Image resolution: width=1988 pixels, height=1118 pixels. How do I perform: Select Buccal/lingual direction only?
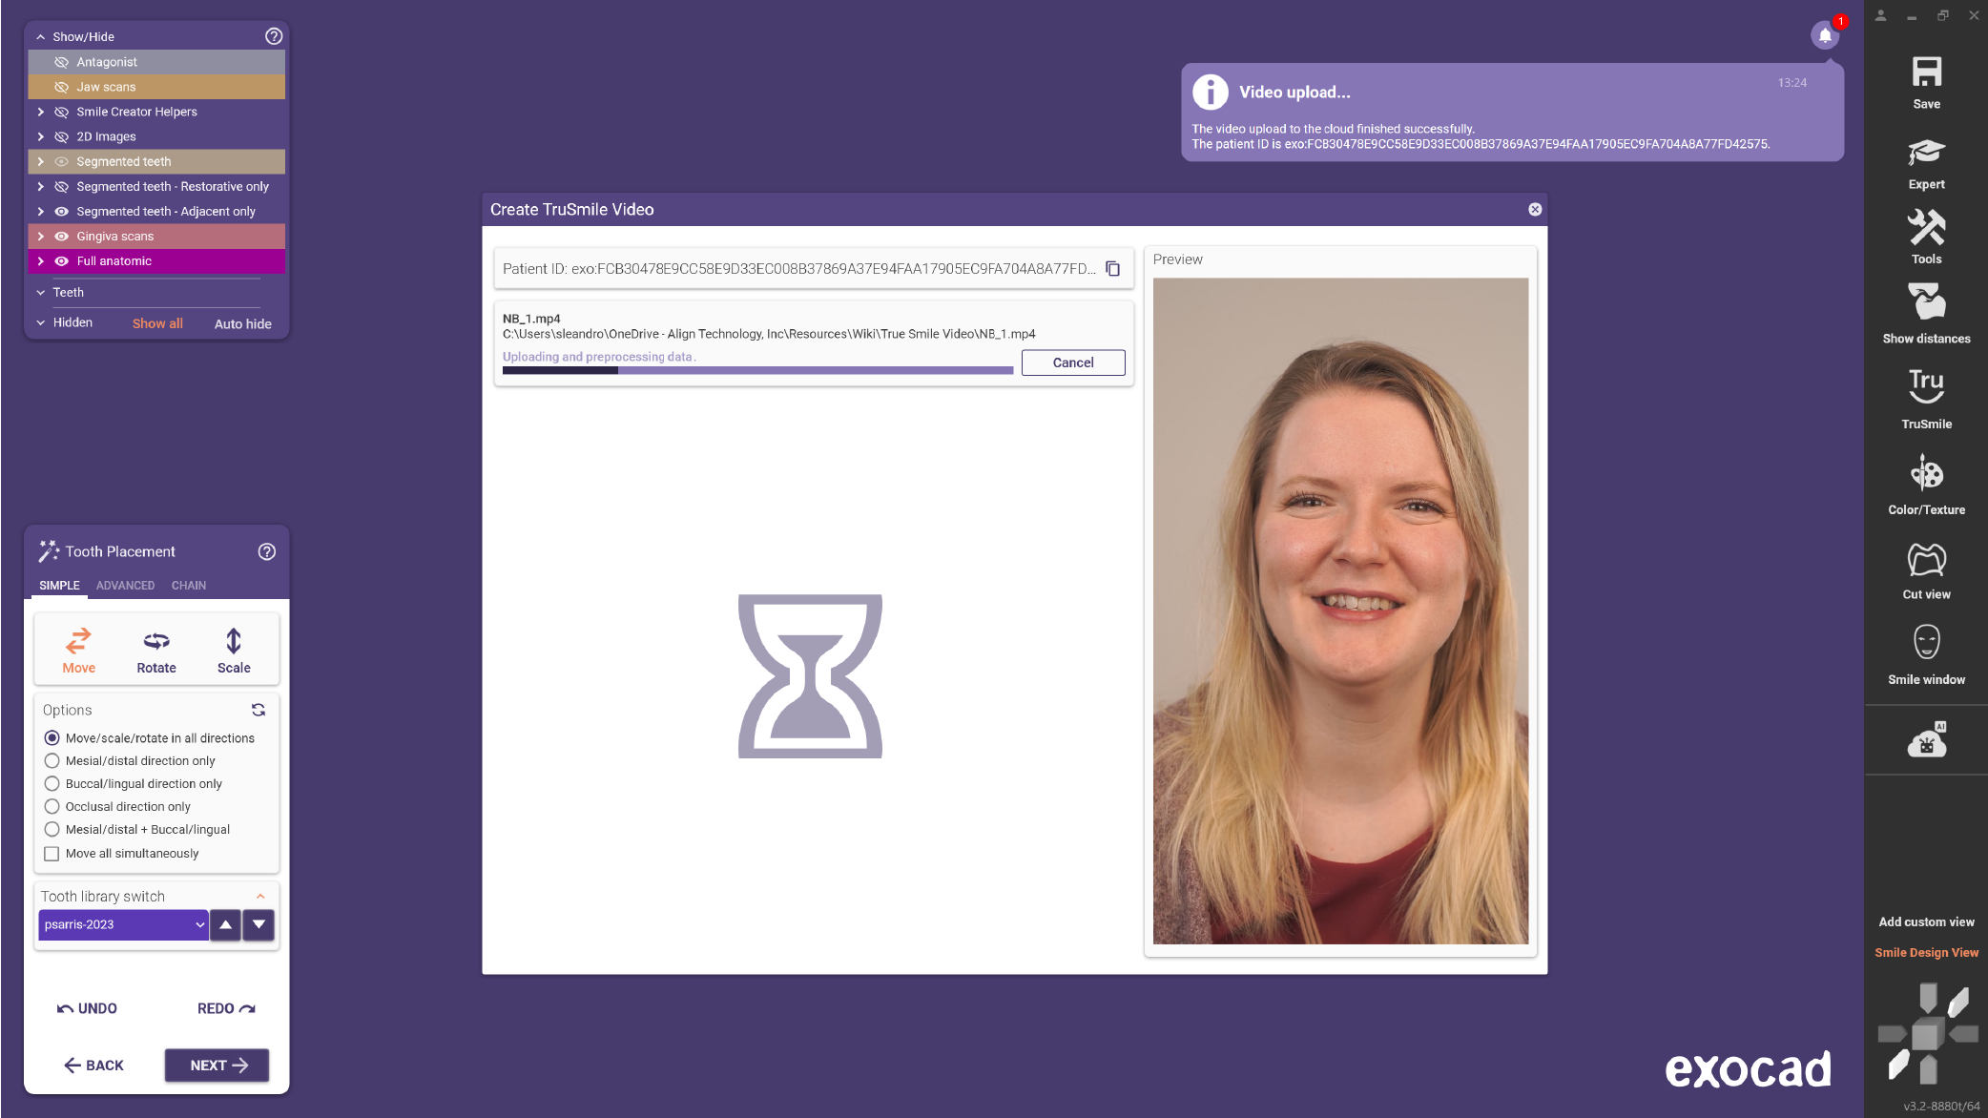click(x=52, y=784)
